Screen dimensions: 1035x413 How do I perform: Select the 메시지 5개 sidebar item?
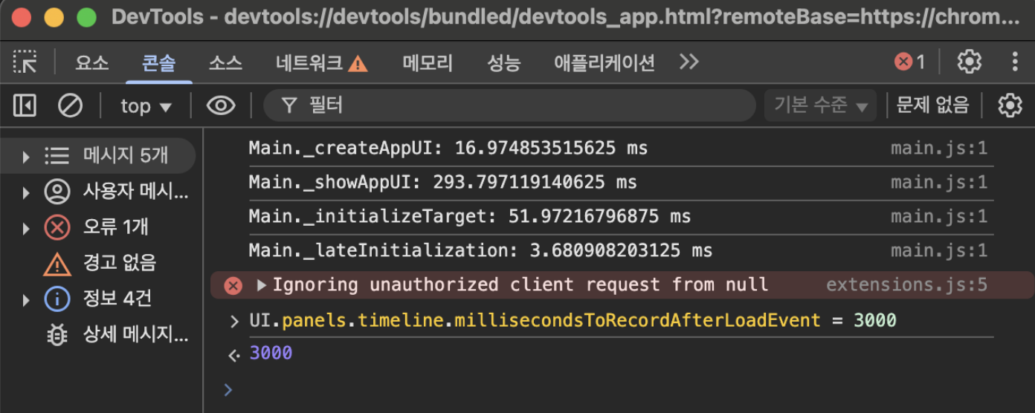coord(98,155)
